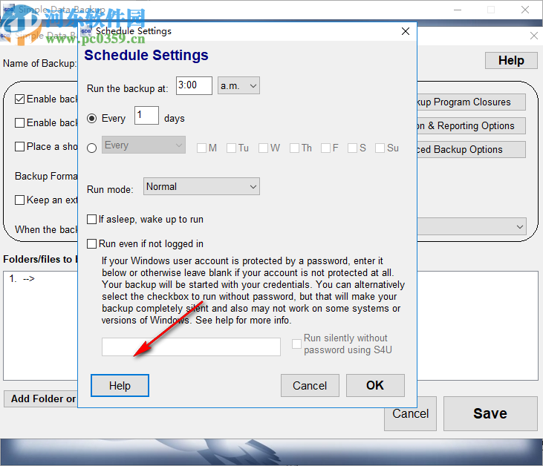Image resolution: width=543 pixels, height=466 pixels.
Task: Tick the S (Saturday) checkbox
Action: pos(352,148)
